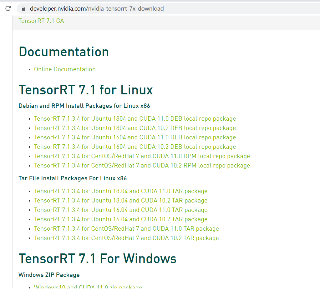Screen dimensions: 320x295
Task: Click the TensorRT 7.1 For Windows heading
Action: [x=98, y=259]
